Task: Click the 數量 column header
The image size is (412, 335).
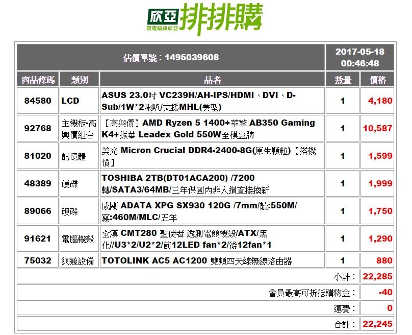Action: [343, 80]
